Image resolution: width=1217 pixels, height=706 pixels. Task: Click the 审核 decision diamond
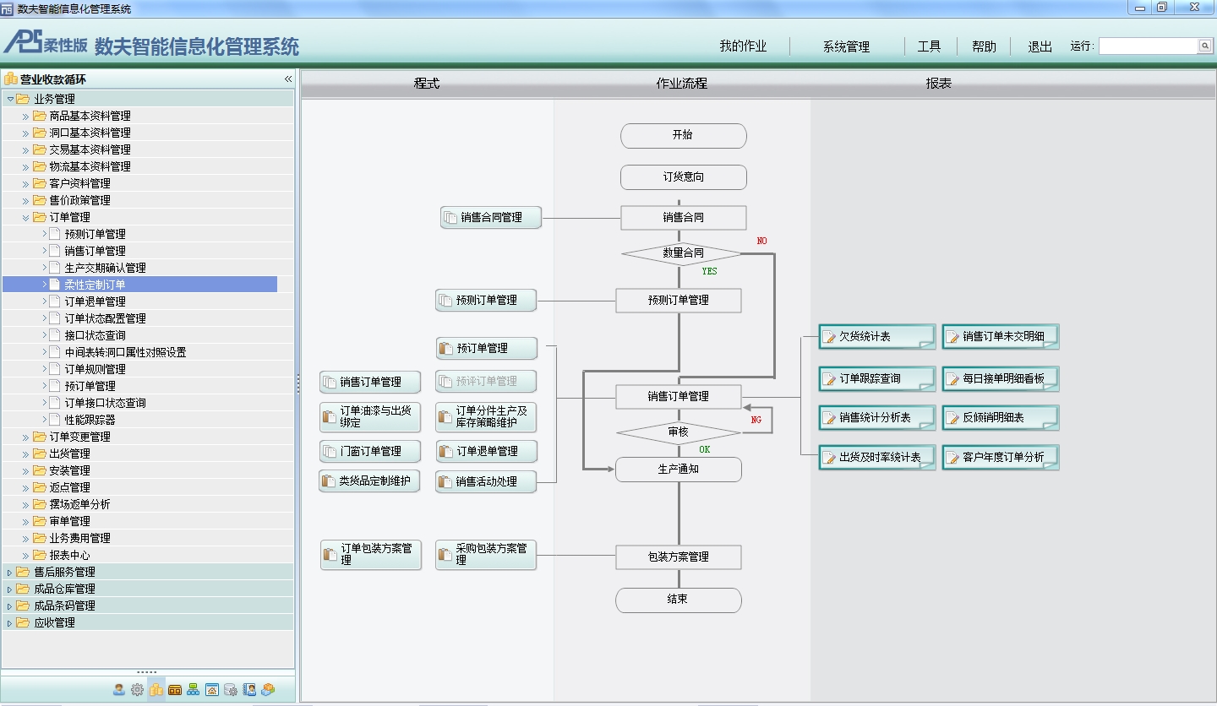679,432
